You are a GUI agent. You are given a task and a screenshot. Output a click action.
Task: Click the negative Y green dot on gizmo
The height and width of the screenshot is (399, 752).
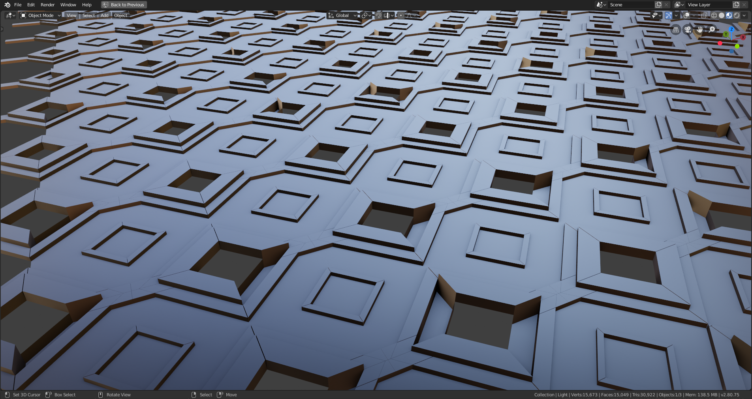click(737, 46)
